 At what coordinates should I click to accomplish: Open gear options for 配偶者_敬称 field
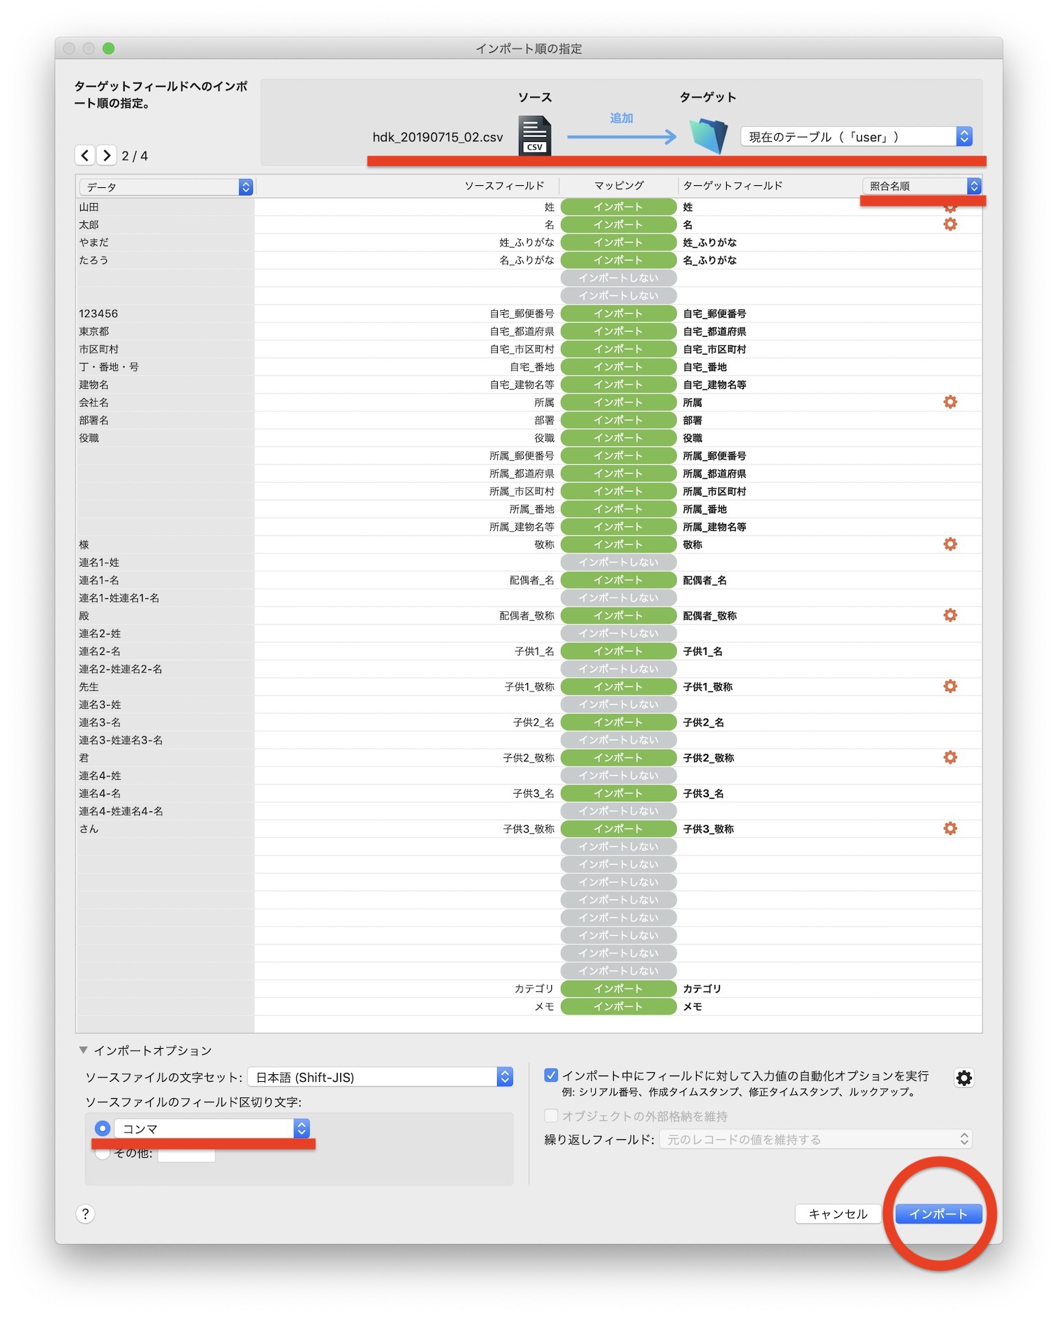click(x=950, y=615)
